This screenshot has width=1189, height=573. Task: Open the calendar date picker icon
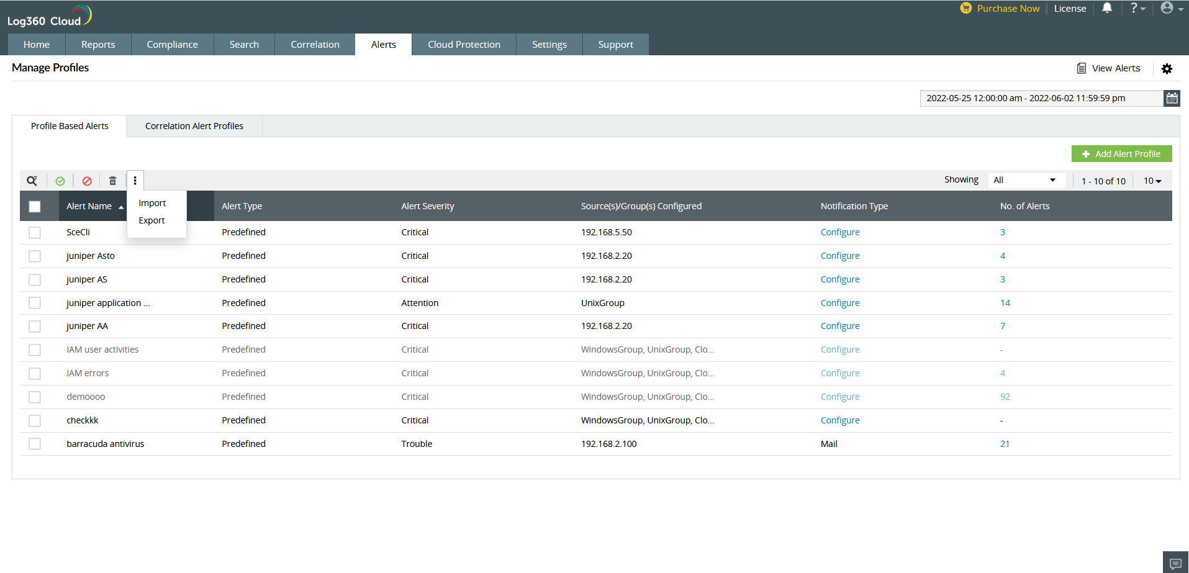[1172, 98]
